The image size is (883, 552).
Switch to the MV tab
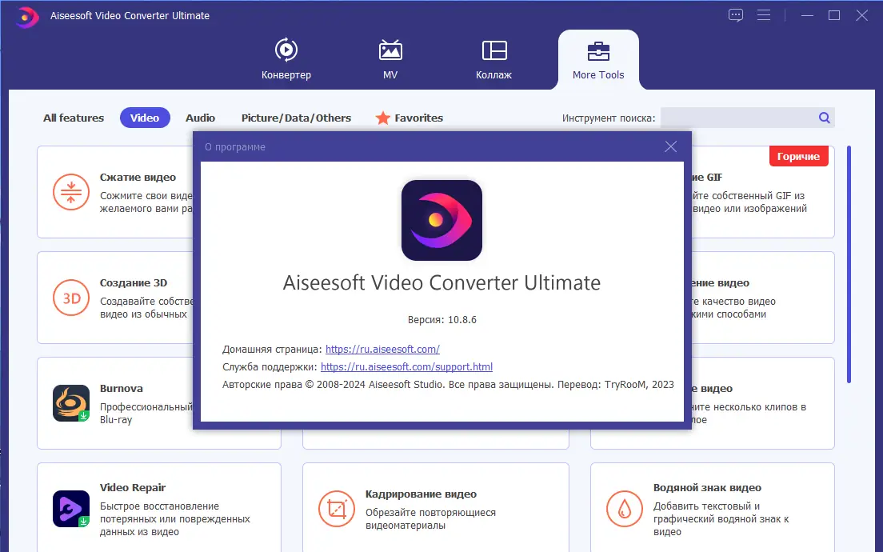(x=390, y=59)
